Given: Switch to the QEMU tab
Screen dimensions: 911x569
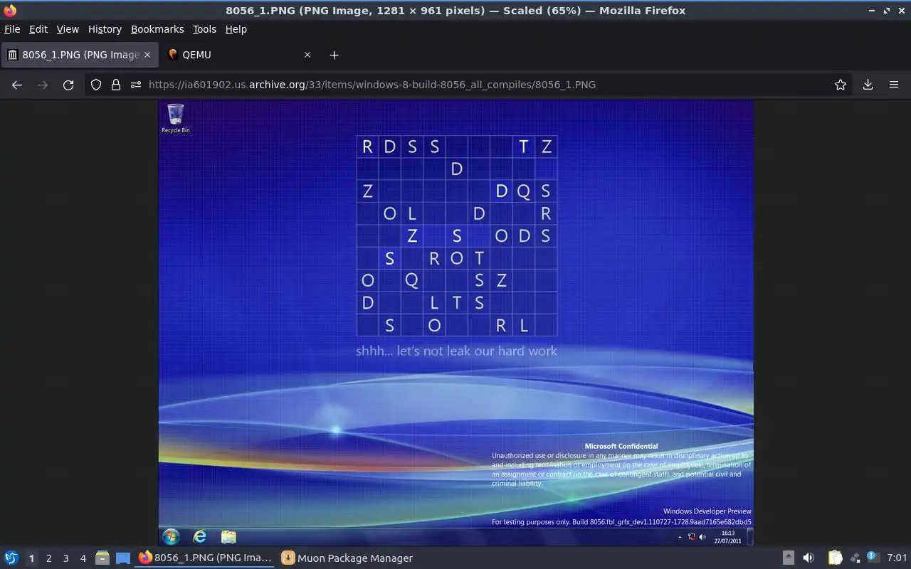Looking at the screenshot, I should pos(241,55).
